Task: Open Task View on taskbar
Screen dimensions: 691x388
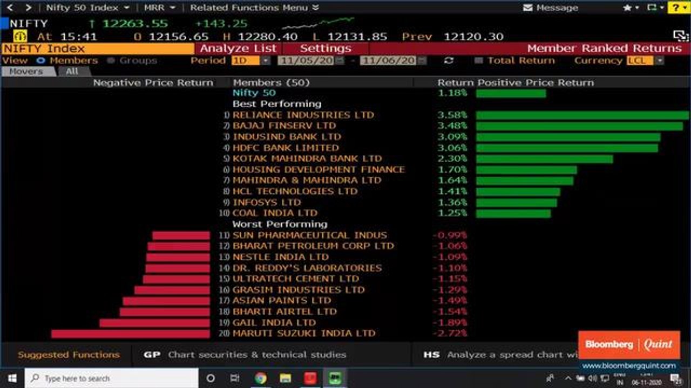Action: (x=235, y=378)
